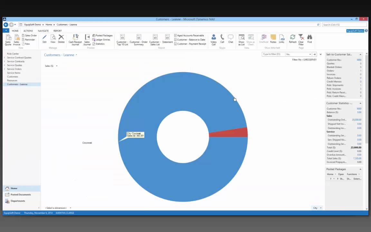Select Service Contract Quotes in navigation
This screenshot has height=232, width=371.
(x=19, y=58)
